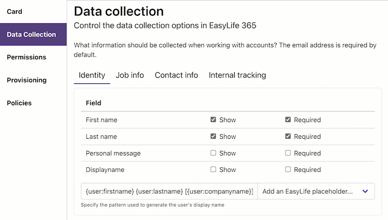This screenshot has height=220, width=388.
Task: Click the display name pattern input field
Action: coord(169,191)
